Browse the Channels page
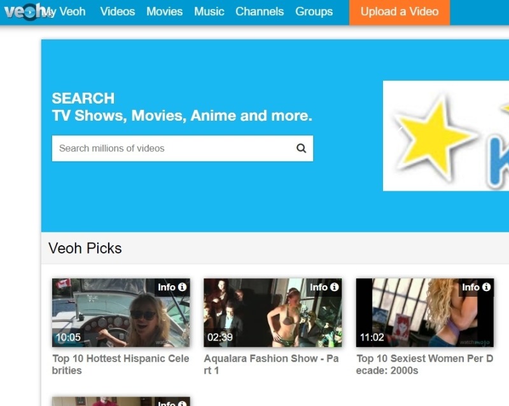The width and height of the screenshot is (509, 406). 260,11
